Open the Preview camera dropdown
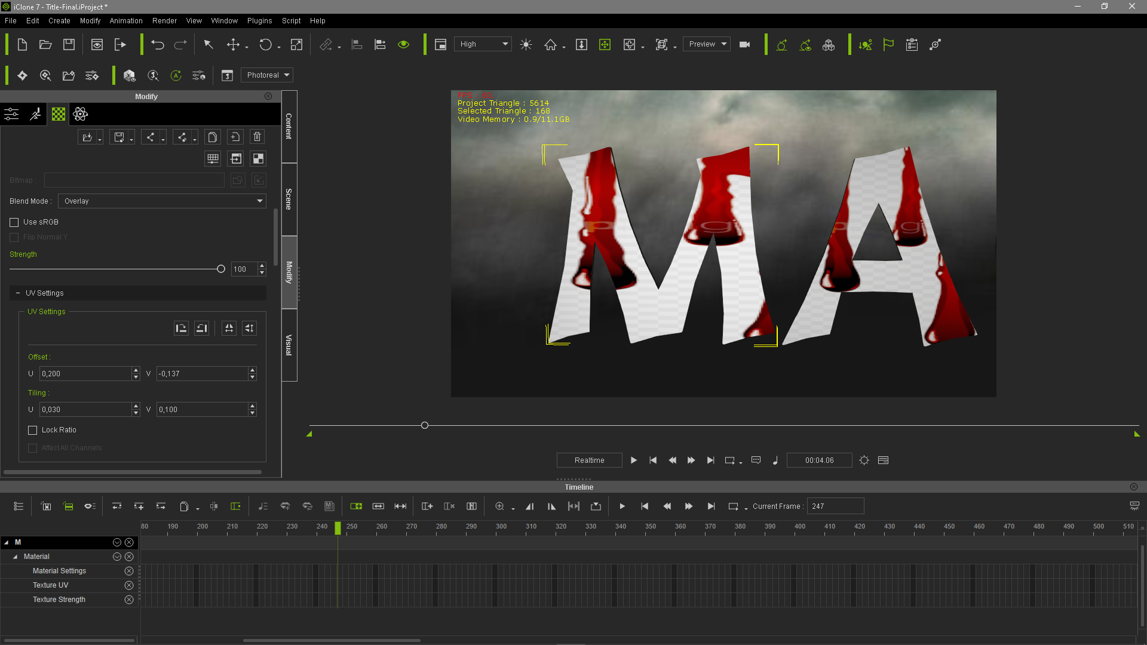The image size is (1147, 645). click(707, 44)
